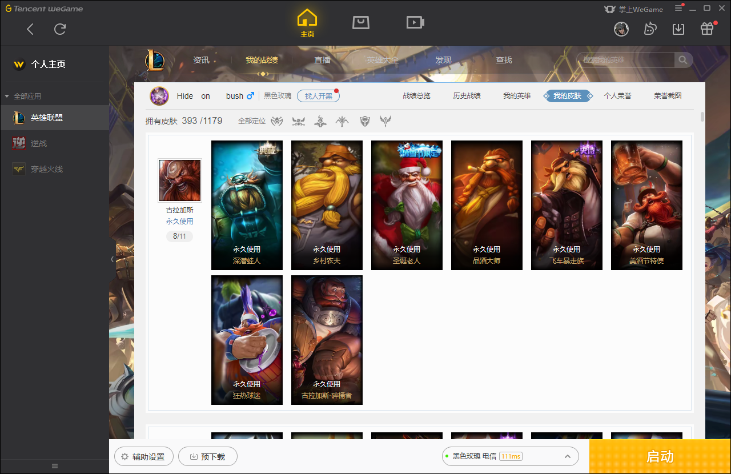Image resolution: width=731 pixels, height=474 pixels.
Task: Click the user avatar in the top bar
Action: pos(621,29)
